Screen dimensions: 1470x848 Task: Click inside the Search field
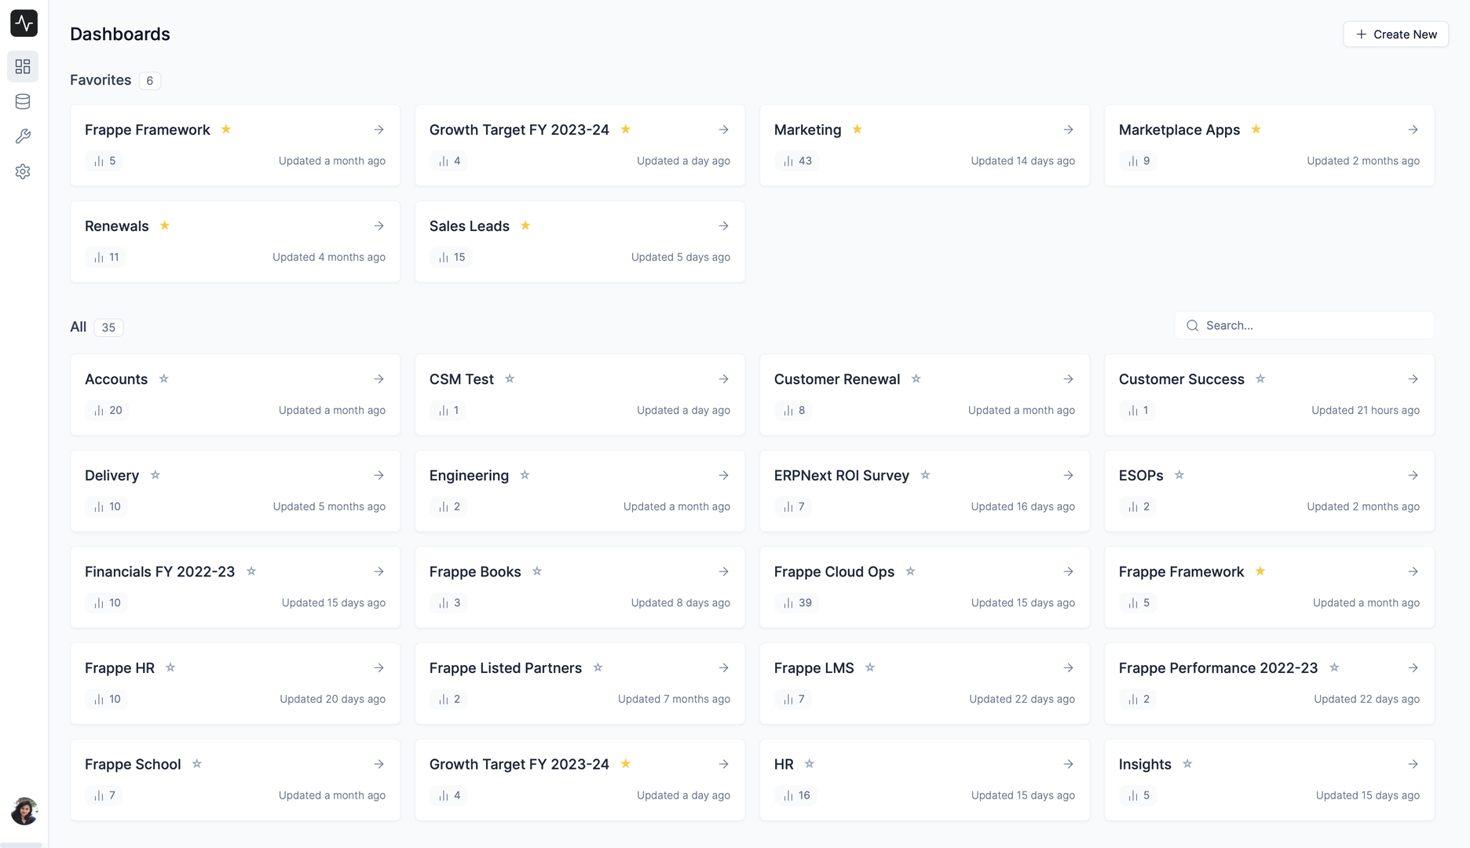tap(1304, 325)
